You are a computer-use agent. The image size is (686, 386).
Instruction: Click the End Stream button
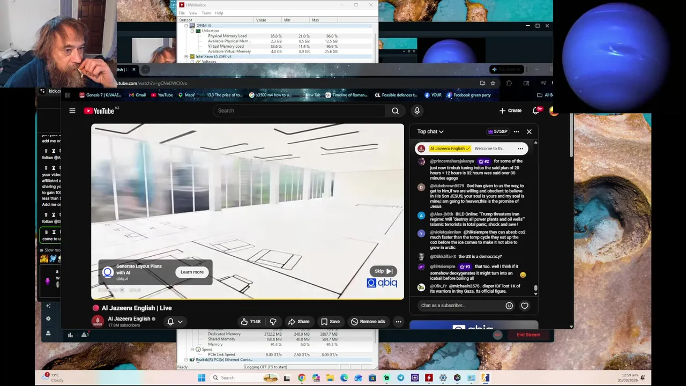click(x=528, y=335)
